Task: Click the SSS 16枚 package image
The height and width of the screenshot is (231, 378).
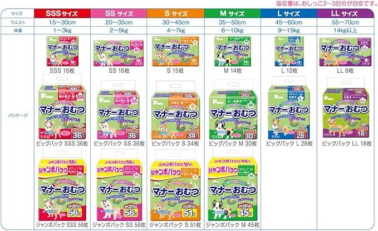Action: (62, 51)
